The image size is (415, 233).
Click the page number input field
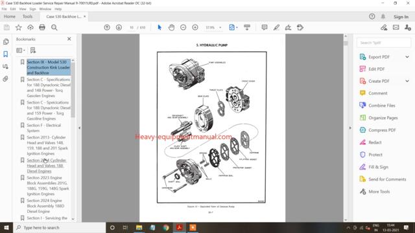point(132,27)
